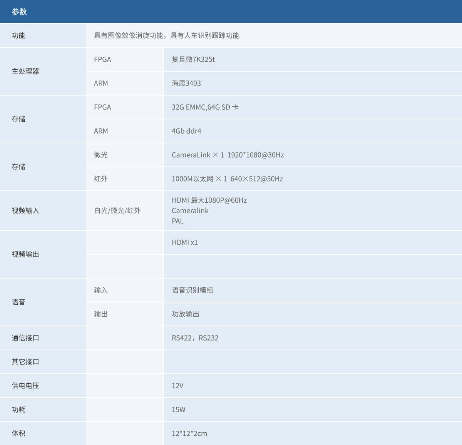Select the 语音识别模组 cell
The image size is (462, 445).
coord(192,290)
